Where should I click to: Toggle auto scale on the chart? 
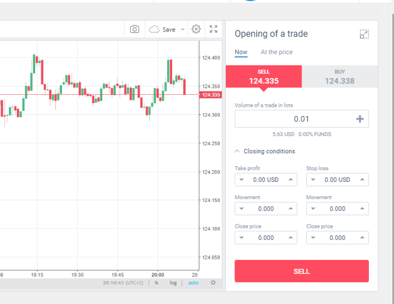click(193, 283)
